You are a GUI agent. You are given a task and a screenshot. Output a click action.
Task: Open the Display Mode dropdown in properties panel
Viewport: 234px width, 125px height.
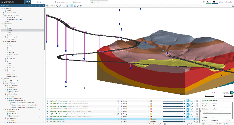point(221,108)
